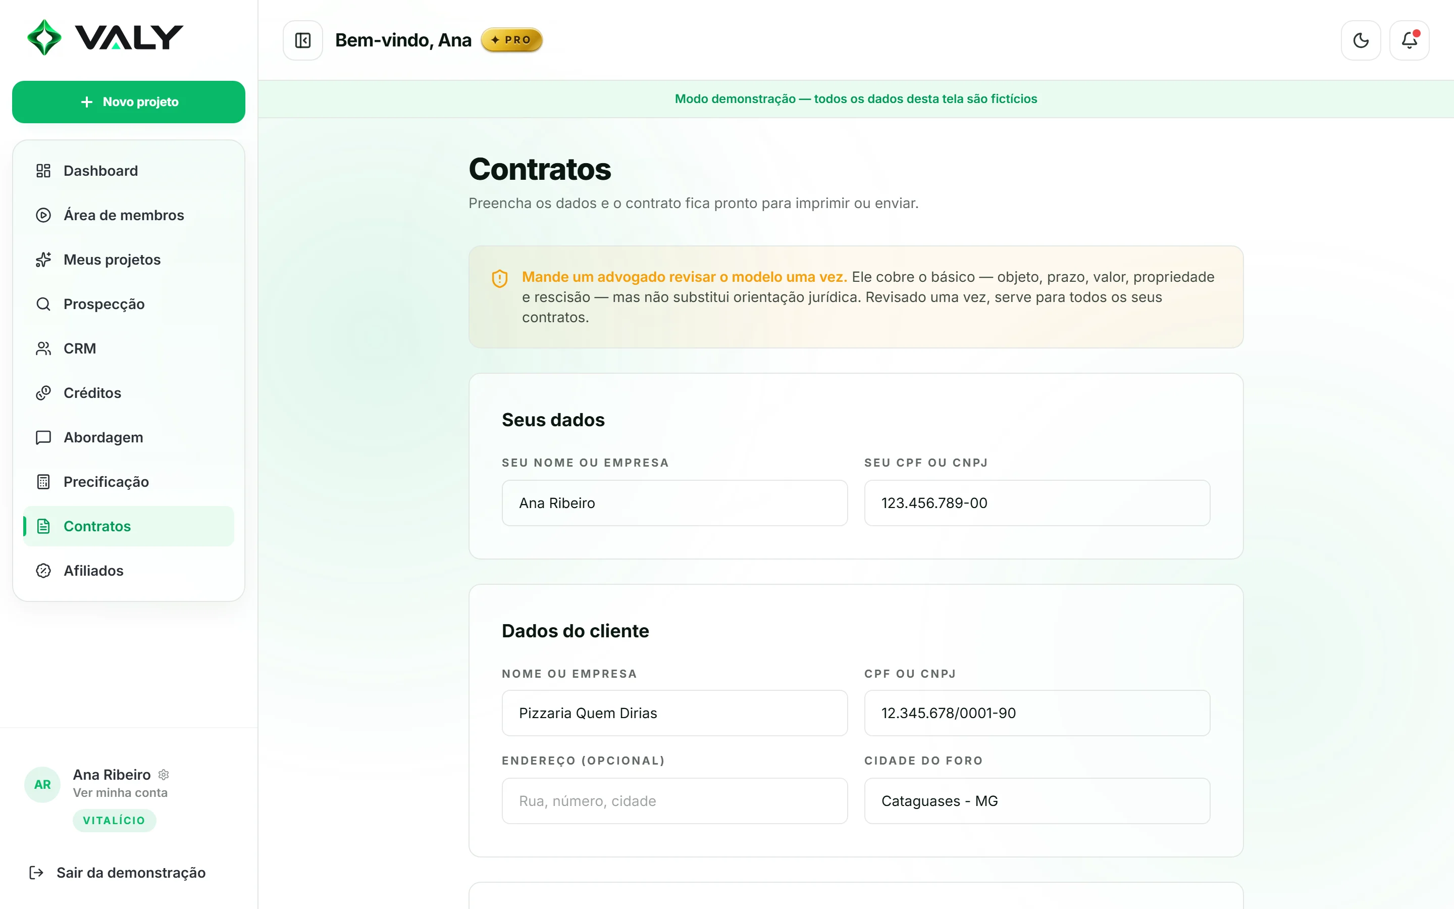Toggle dark mode moon icon
This screenshot has width=1454, height=909.
(1360, 40)
